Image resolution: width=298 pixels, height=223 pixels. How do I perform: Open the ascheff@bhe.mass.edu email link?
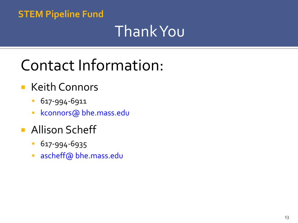[x=82, y=156]
